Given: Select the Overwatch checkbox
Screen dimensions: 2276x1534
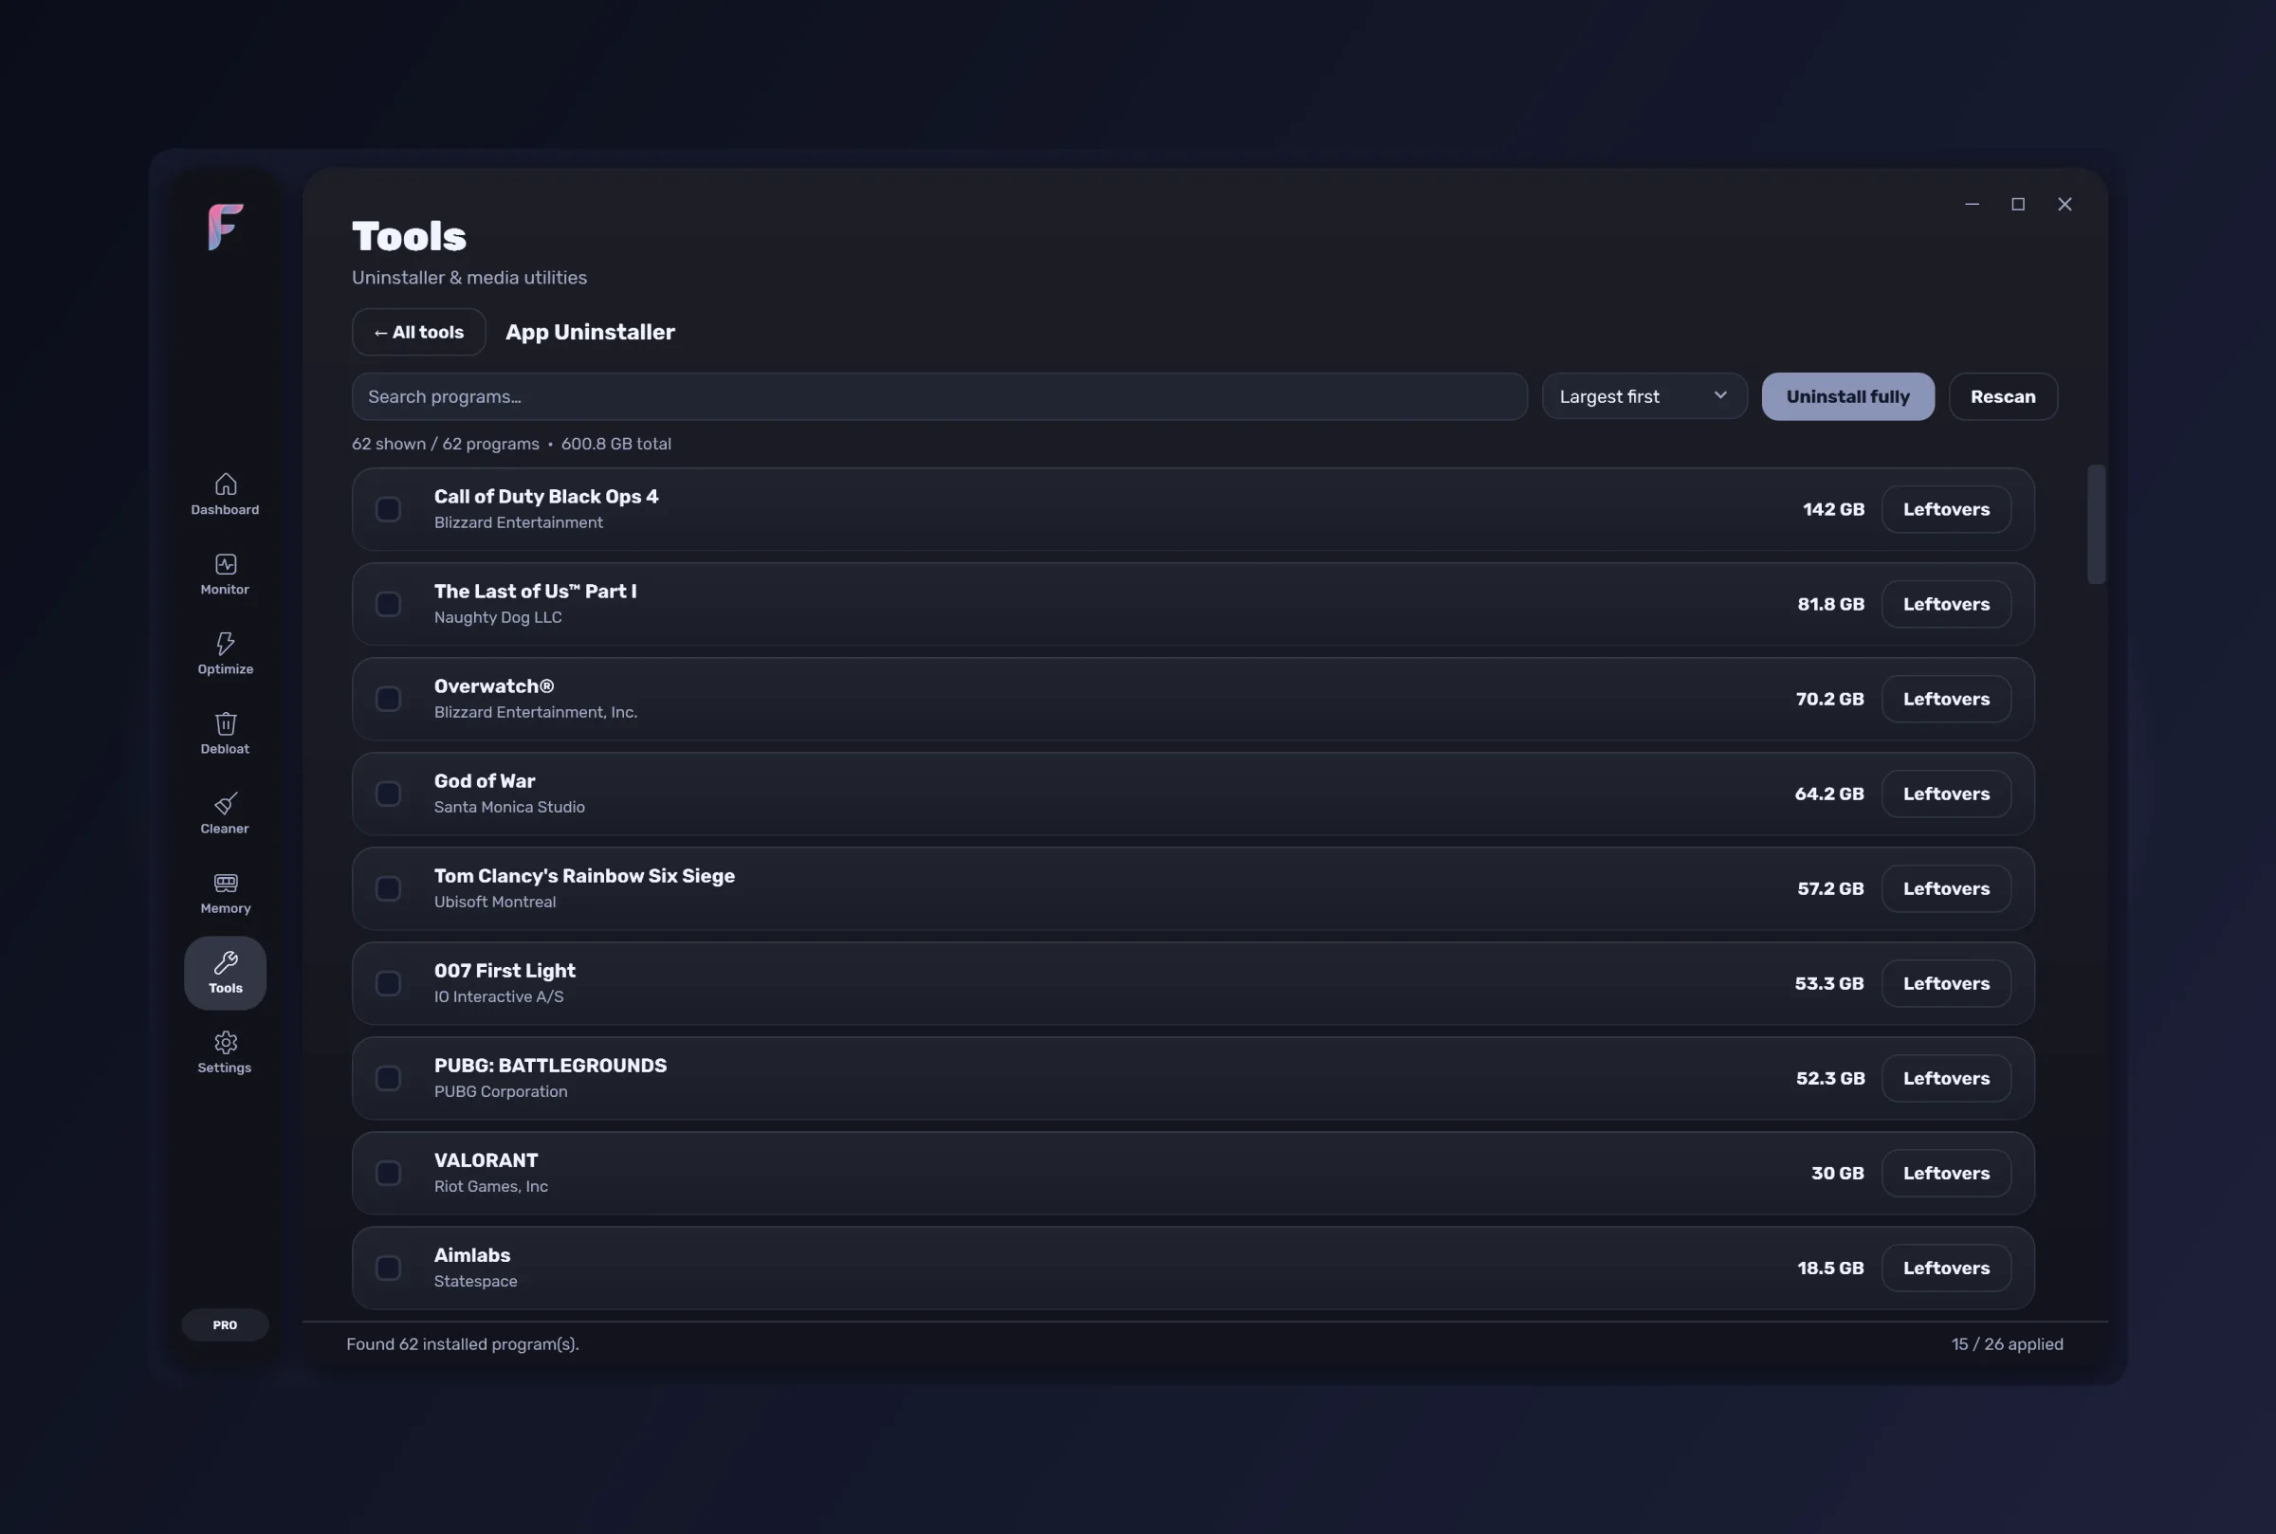Looking at the screenshot, I should 389,699.
